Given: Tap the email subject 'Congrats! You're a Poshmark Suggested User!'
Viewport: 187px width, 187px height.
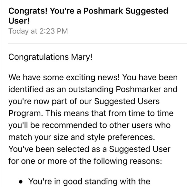Looking at the screenshot, I should (x=88, y=16).
